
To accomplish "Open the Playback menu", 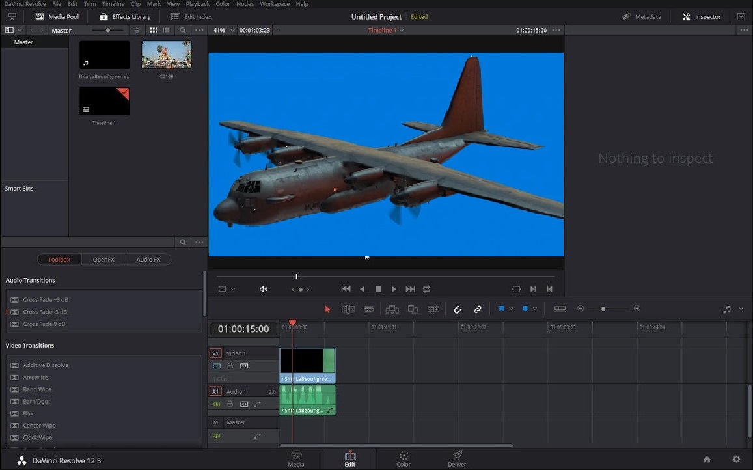I will point(198,4).
